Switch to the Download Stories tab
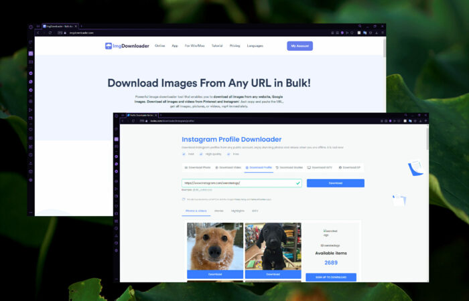Viewport: 469px width, 301px height. coord(289,167)
